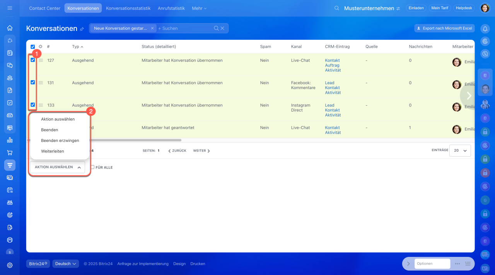Click the Einladen button
The width and height of the screenshot is (495, 275).
pos(416,8)
